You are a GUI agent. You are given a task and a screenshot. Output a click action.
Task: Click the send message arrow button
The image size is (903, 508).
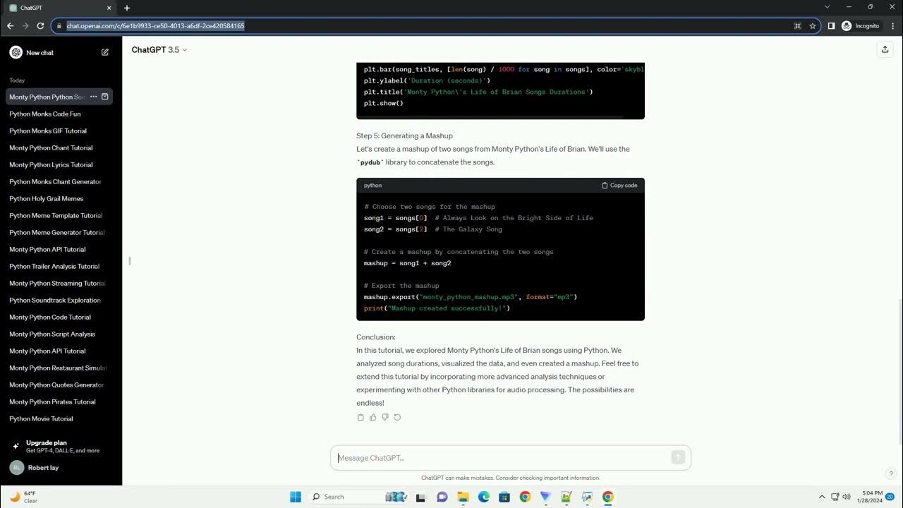(678, 458)
